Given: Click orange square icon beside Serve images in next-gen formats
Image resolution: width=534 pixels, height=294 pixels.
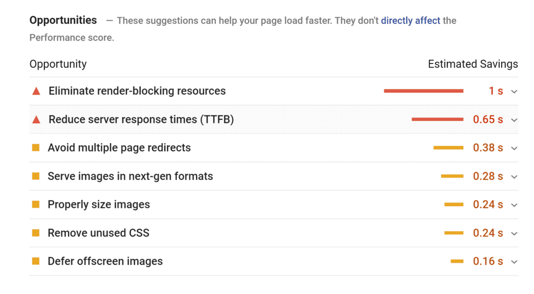Looking at the screenshot, I should coord(36,176).
